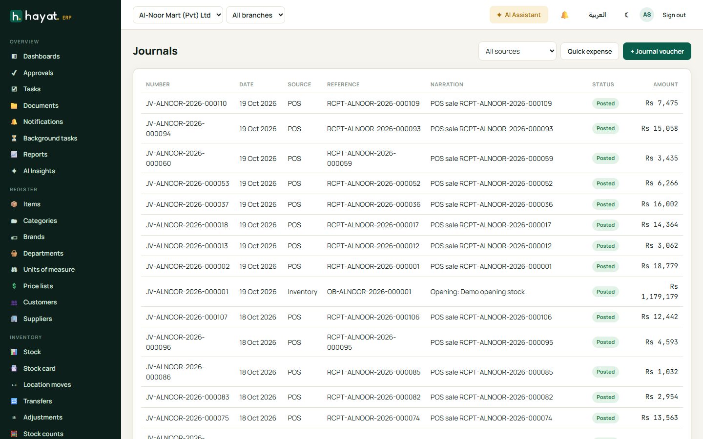Click the Stock card icon
The height and width of the screenshot is (439, 703).
click(x=14, y=368)
